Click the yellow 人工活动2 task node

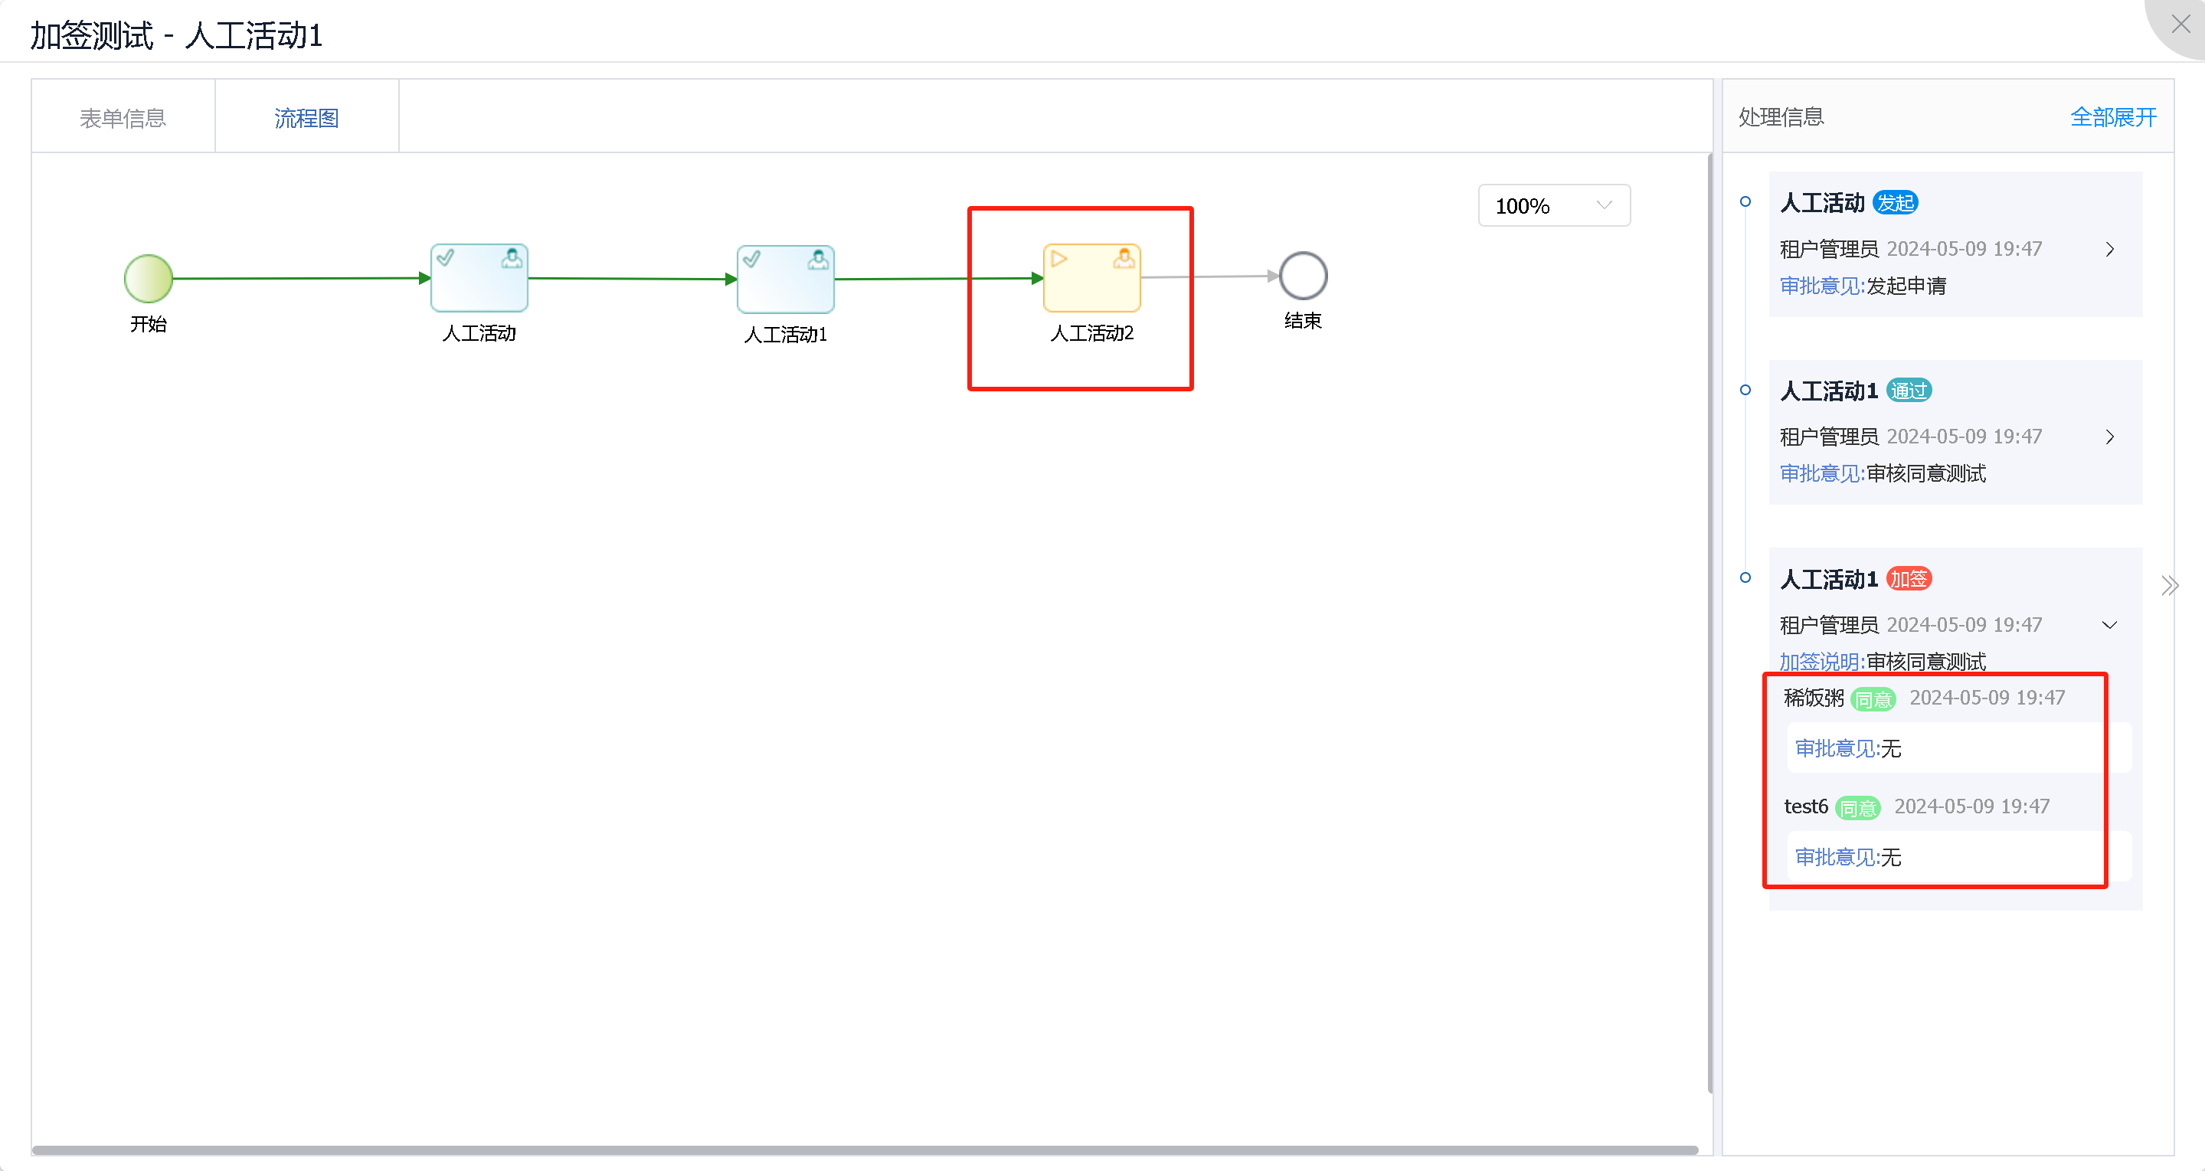pyautogui.click(x=1091, y=279)
